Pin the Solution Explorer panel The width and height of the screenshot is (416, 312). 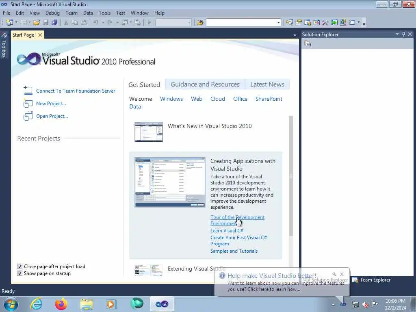pyautogui.click(x=403, y=34)
